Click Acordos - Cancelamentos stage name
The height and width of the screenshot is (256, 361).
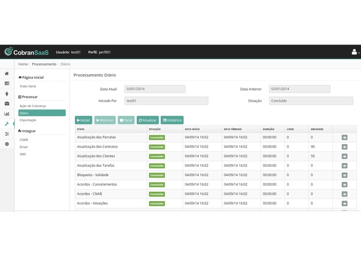[97, 184]
